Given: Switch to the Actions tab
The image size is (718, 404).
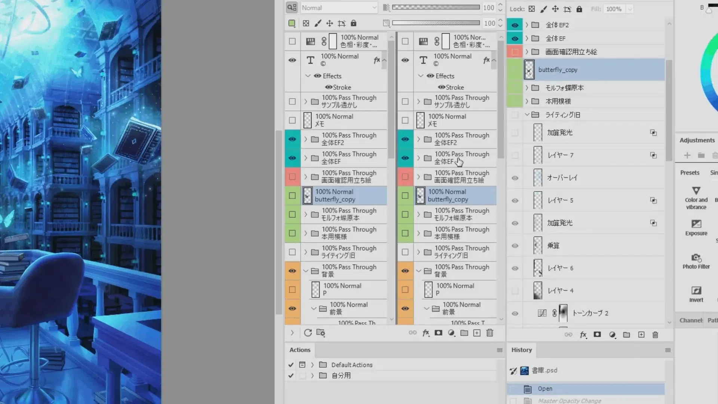Looking at the screenshot, I should click(300, 350).
